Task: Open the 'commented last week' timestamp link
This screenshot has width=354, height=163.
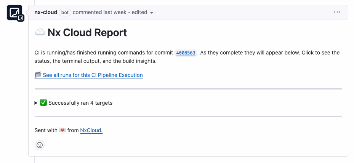Action: [99, 12]
